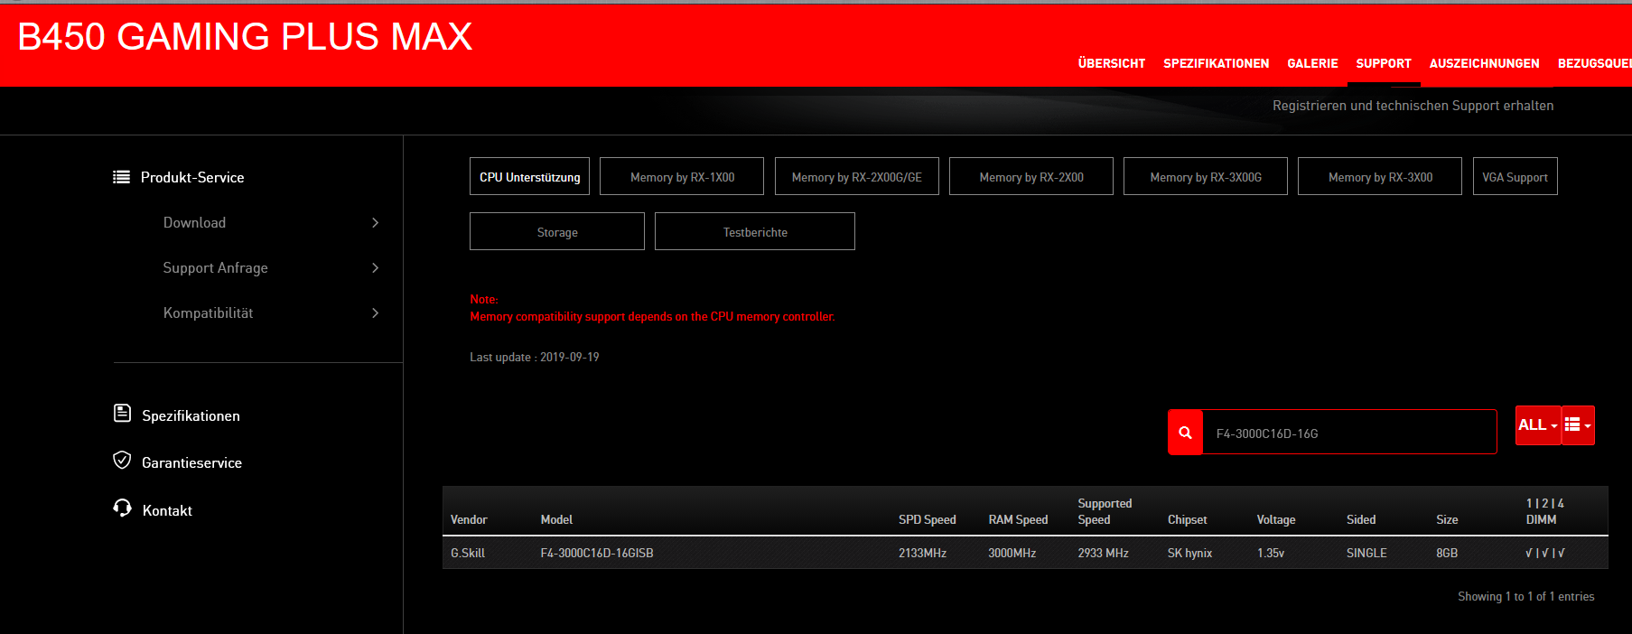This screenshot has width=1632, height=634.
Task: Click the Kontakt headset icon
Action: (x=122, y=508)
